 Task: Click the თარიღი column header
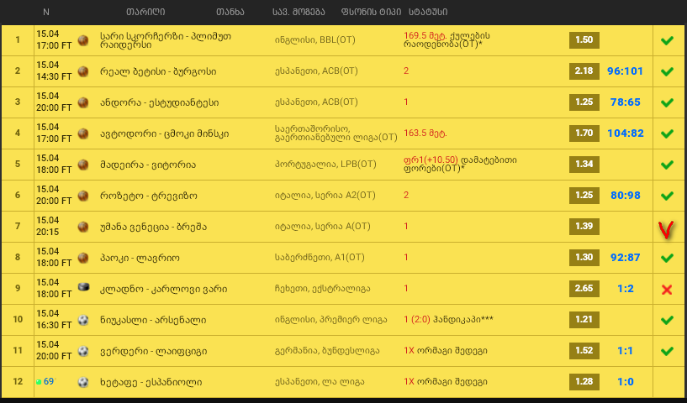click(145, 13)
